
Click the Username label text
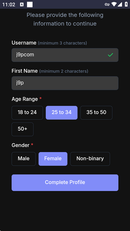(24, 43)
